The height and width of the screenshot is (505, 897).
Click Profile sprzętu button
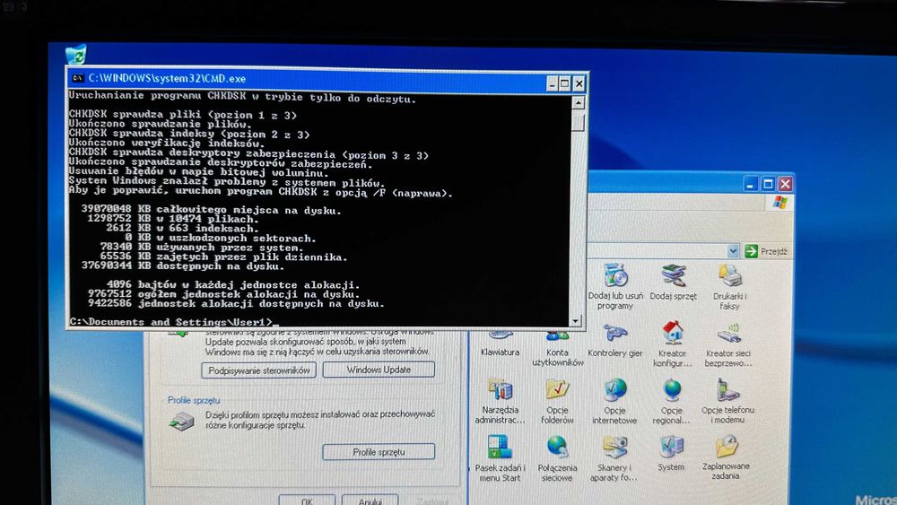pyautogui.click(x=379, y=452)
